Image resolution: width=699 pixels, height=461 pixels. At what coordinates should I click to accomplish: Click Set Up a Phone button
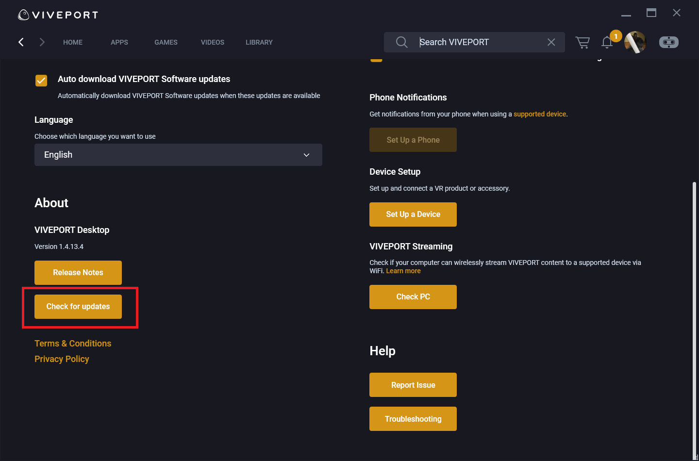(x=413, y=140)
